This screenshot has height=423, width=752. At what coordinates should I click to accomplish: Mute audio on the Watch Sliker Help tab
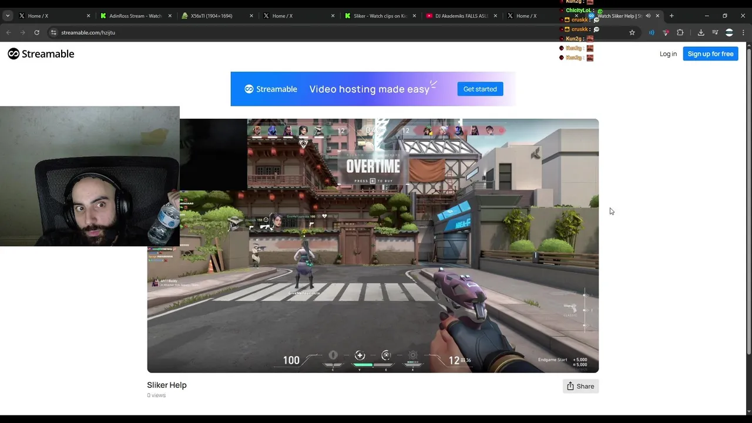pos(648,16)
